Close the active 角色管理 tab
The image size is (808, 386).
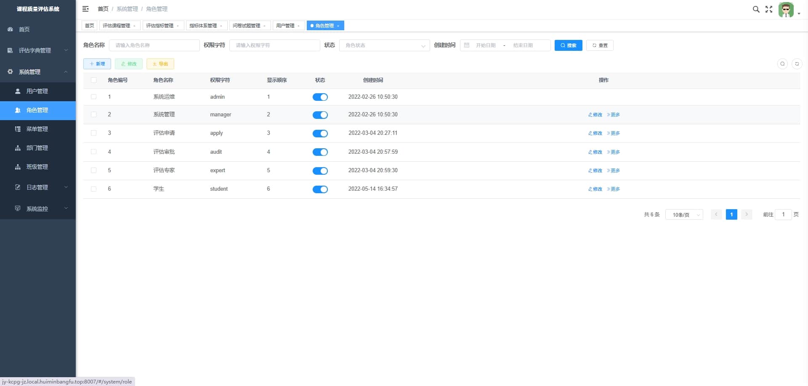coord(338,26)
